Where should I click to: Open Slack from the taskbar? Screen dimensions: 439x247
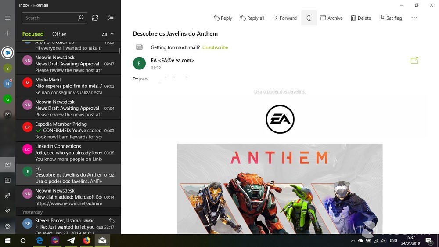pos(55,240)
